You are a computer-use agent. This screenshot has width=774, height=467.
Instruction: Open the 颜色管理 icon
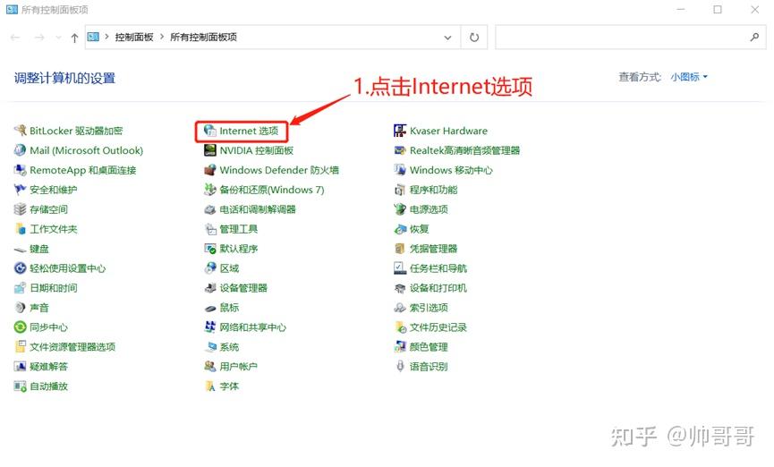click(x=400, y=346)
